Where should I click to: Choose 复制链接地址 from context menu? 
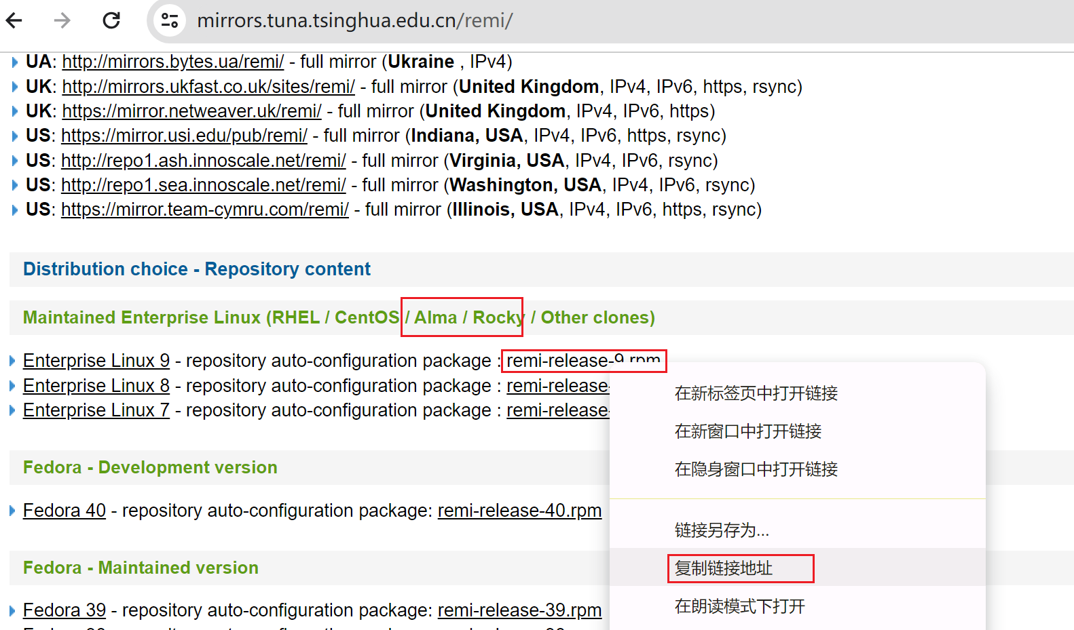[x=724, y=568]
